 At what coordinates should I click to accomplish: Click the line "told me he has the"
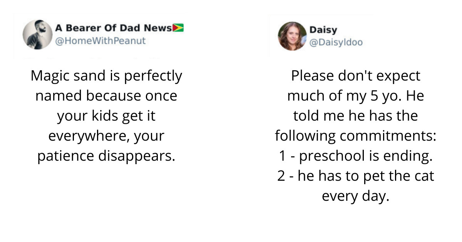355,116
